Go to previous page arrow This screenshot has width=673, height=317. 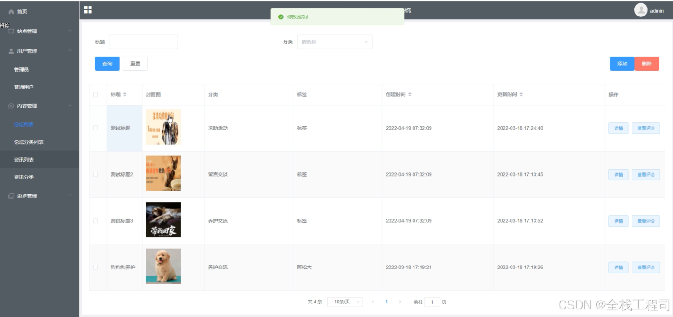point(373,302)
